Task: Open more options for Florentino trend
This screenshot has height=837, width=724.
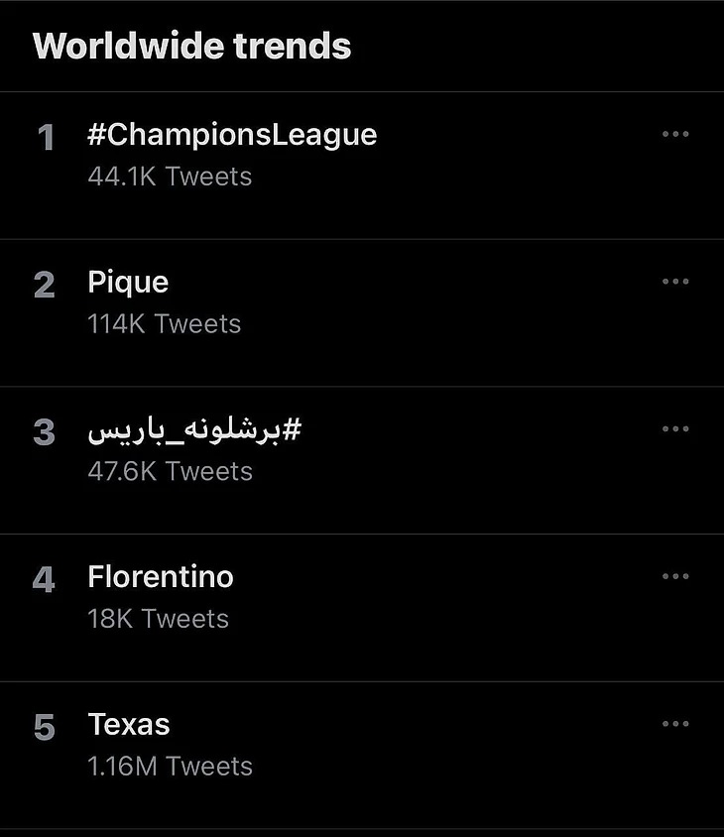Action: [x=674, y=576]
